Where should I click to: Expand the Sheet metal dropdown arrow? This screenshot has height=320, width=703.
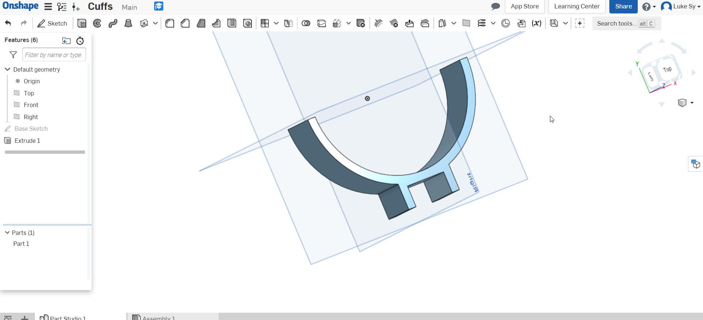click(x=565, y=23)
